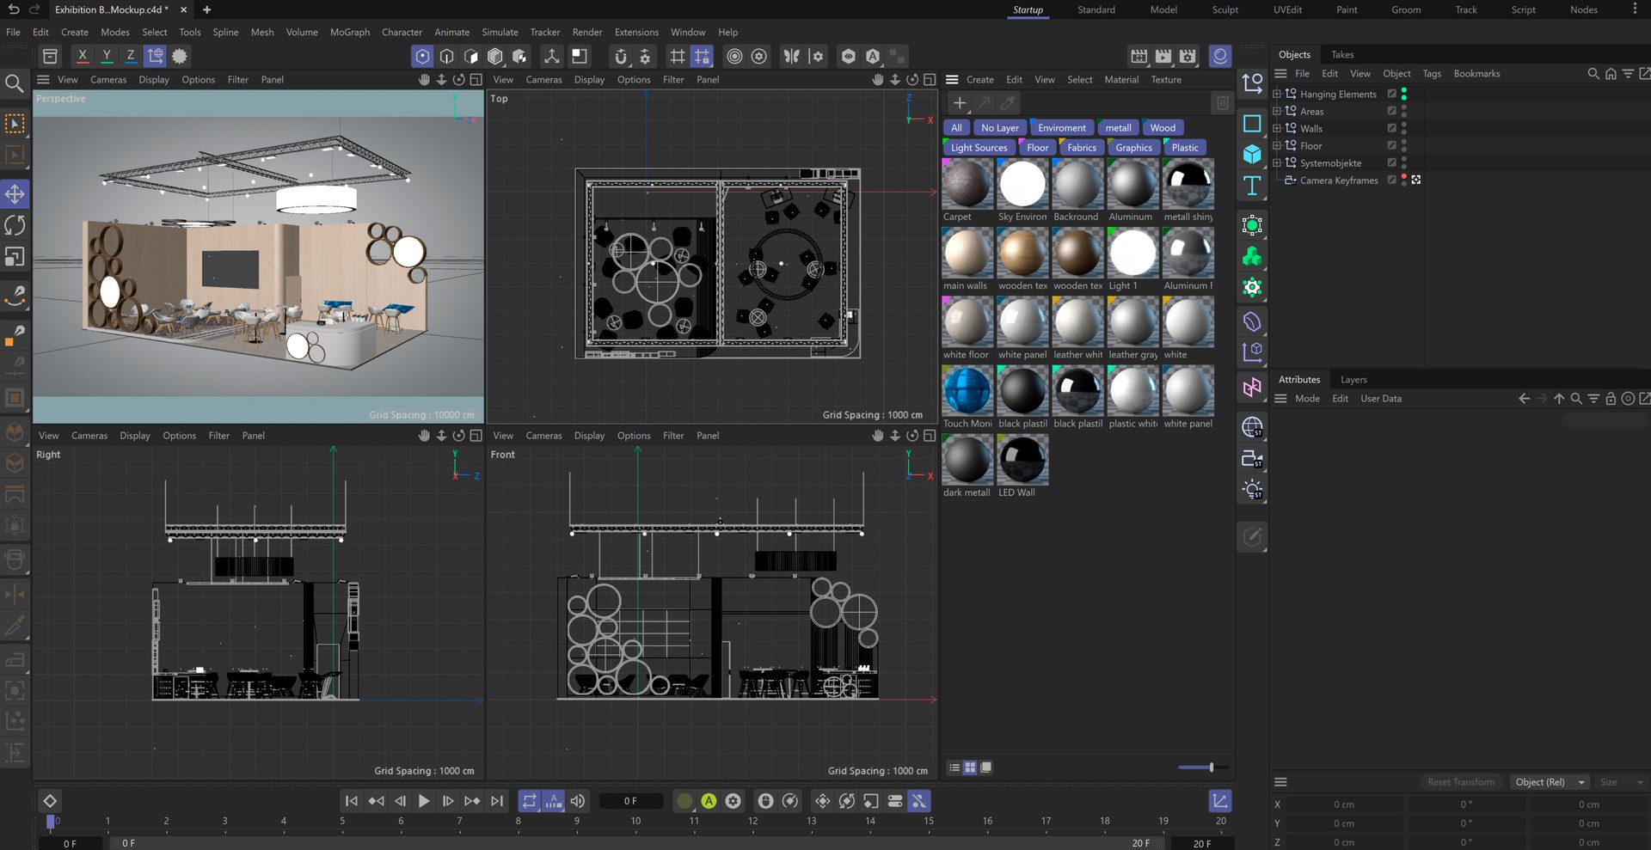
Task: Open the MoGraph menu
Action: click(350, 32)
